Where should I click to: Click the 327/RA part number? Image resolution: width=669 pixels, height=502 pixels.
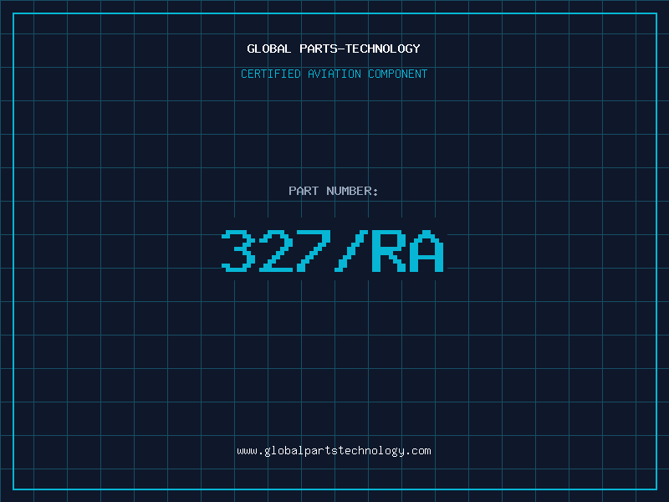334,251
